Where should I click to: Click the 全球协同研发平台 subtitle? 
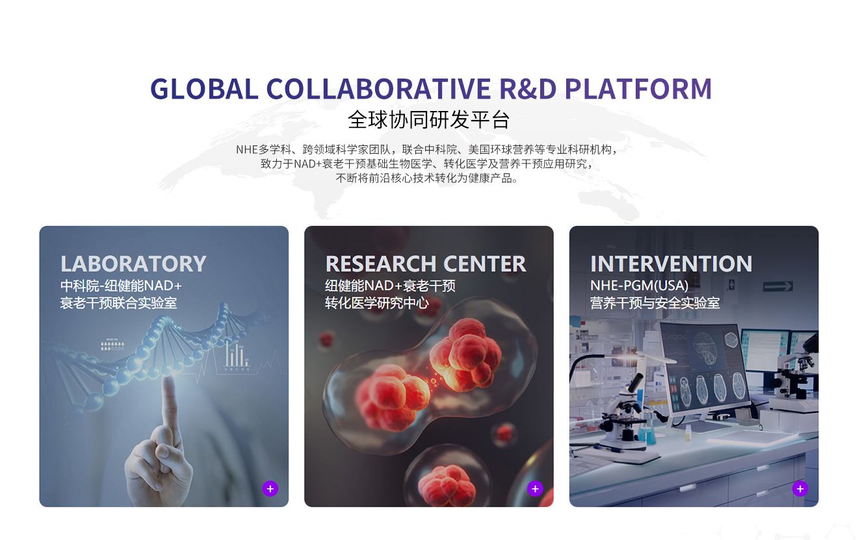[429, 120]
